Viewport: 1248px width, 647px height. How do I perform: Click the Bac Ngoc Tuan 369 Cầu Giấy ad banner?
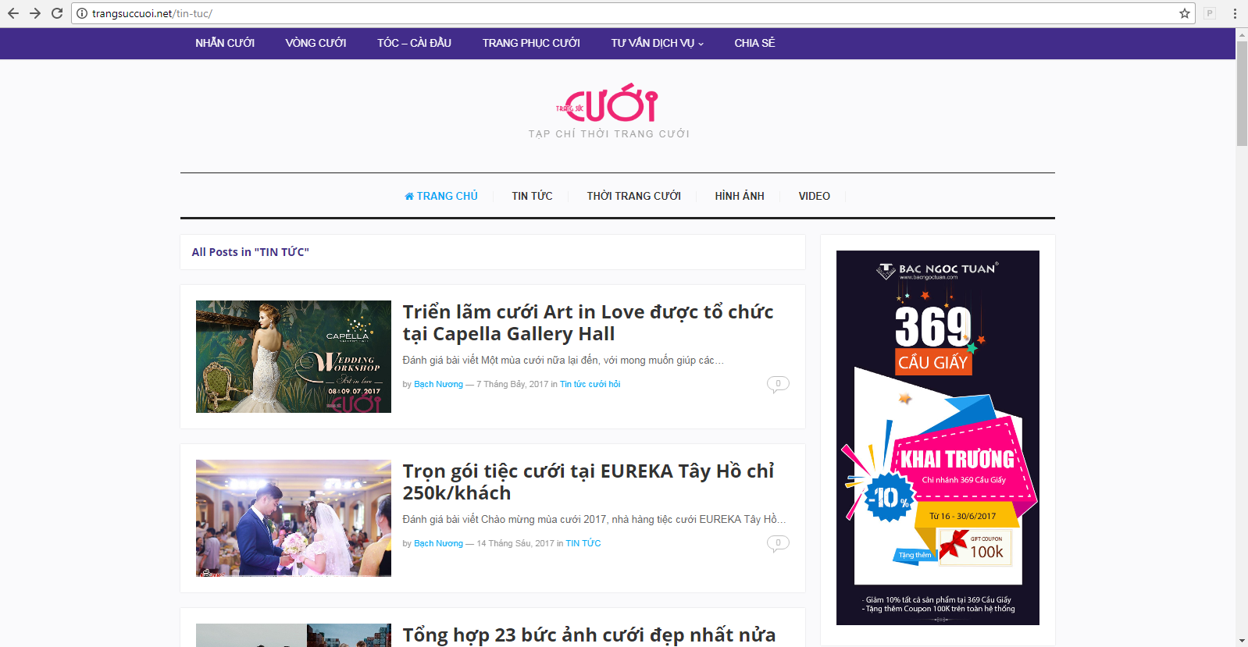point(938,438)
